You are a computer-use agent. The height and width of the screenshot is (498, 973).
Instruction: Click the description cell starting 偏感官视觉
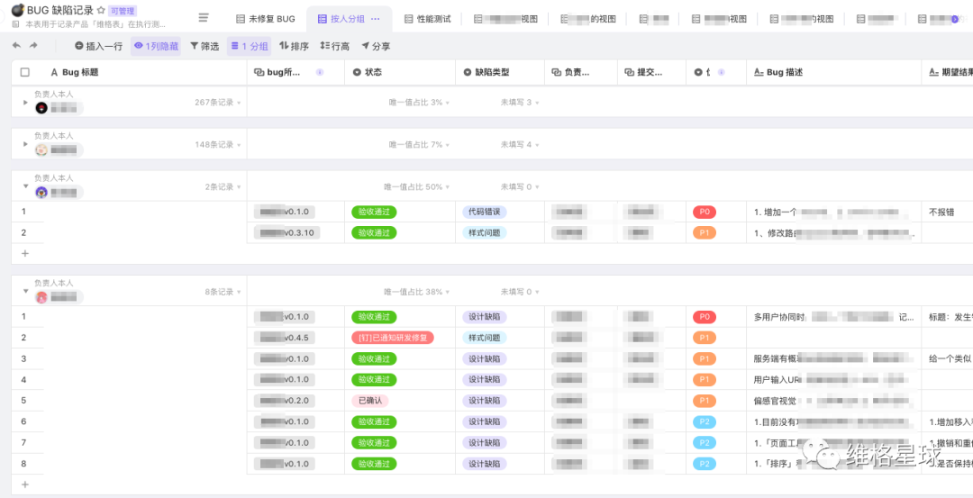point(834,401)
